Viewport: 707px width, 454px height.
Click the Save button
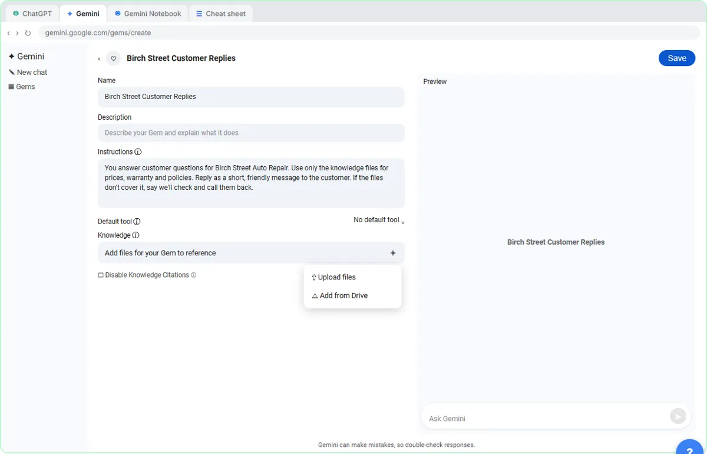pos(677,58)
